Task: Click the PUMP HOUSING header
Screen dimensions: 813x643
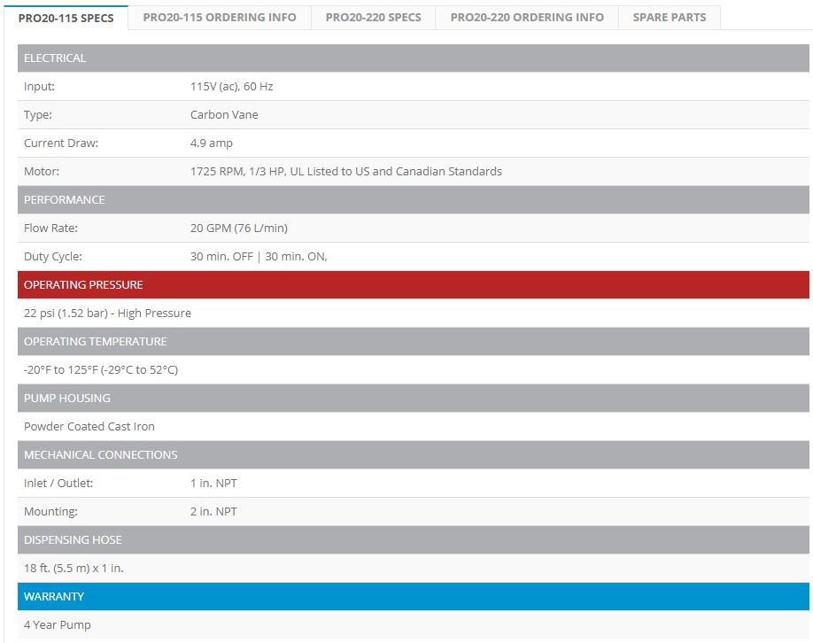Action: coord(414,399)
